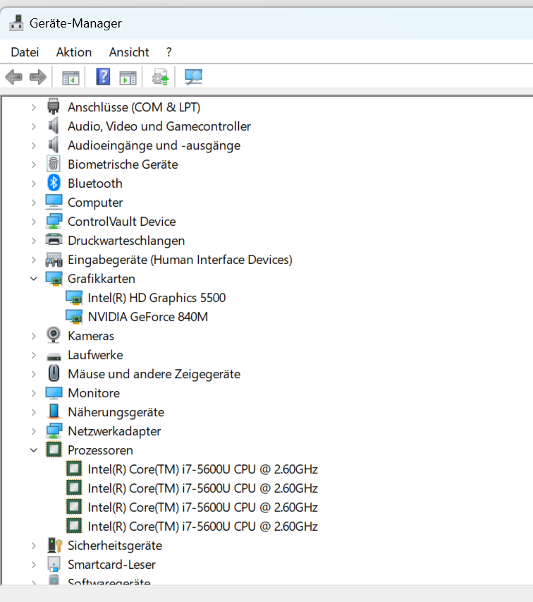Open the Ansicht menu
This screenshot has height=602, width=533.
point(129,52)
